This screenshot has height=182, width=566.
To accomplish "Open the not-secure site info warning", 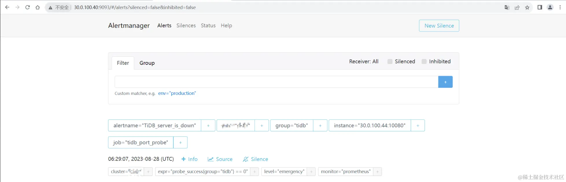I will coord(59,8).
